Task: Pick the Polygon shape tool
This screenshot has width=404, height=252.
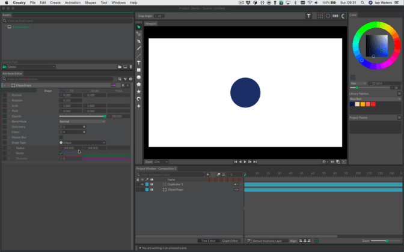Action: point(139,85)
